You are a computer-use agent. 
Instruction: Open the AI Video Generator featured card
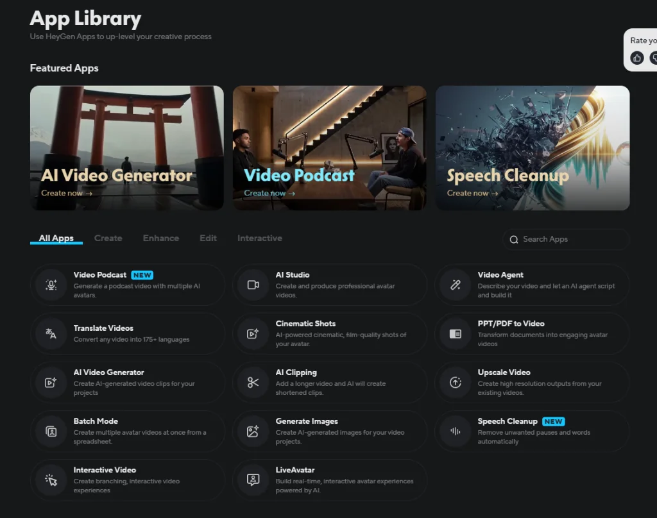pyautogui.click(x=127, y=148)
